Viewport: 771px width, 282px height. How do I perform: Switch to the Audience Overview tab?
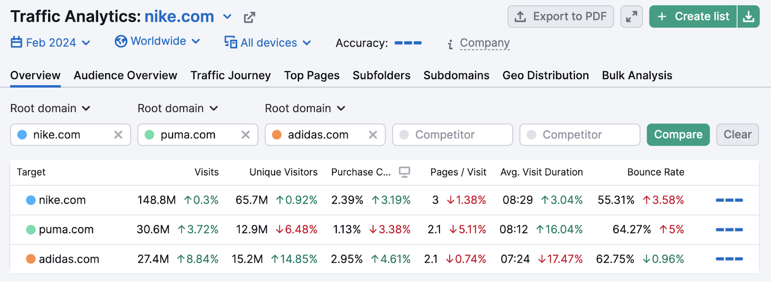[125, 76]
